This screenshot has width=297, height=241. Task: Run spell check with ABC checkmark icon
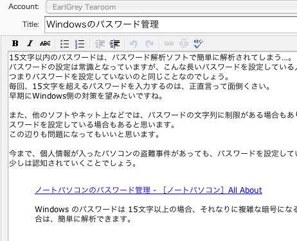click(x=198, y=44)
